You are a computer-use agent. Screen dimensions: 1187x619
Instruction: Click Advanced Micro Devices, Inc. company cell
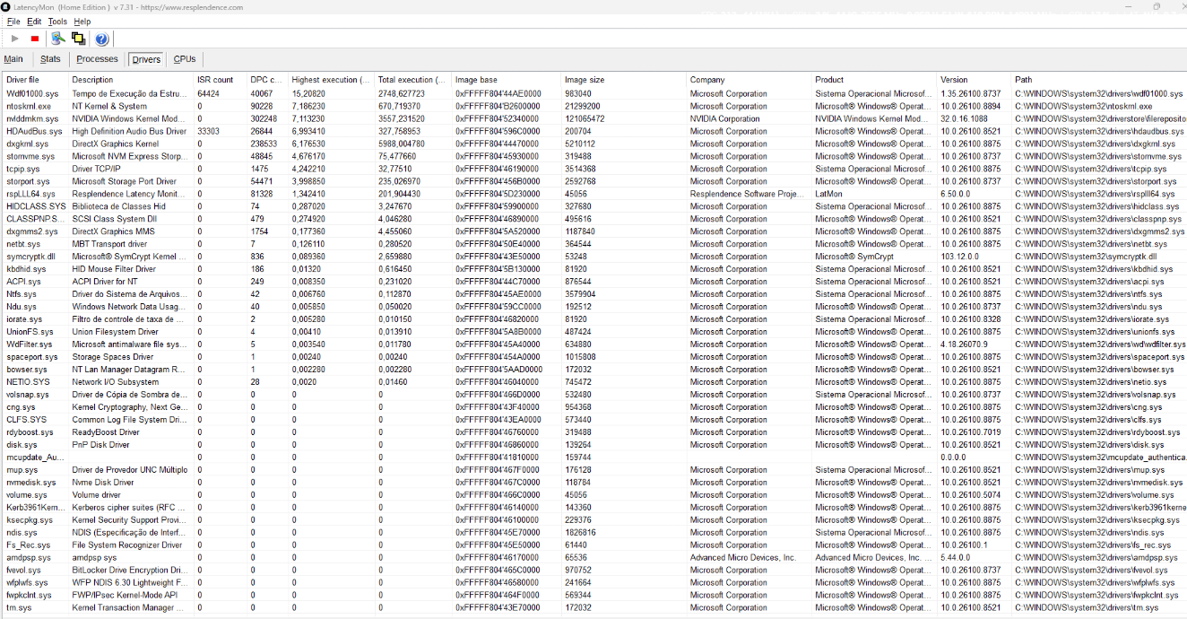coord(742,558)
